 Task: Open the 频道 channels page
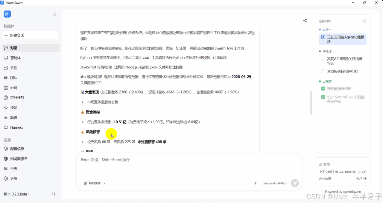click(x=31, y=118)
